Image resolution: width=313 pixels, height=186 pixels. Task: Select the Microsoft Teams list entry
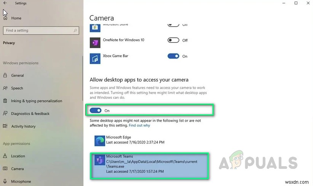tap(149, 166)
